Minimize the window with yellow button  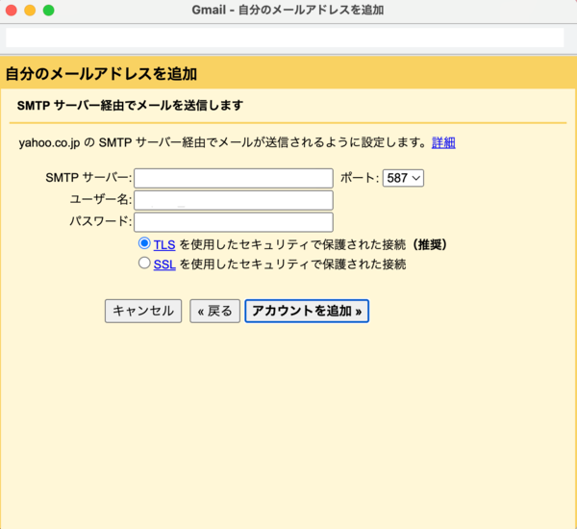coord(30,10)
